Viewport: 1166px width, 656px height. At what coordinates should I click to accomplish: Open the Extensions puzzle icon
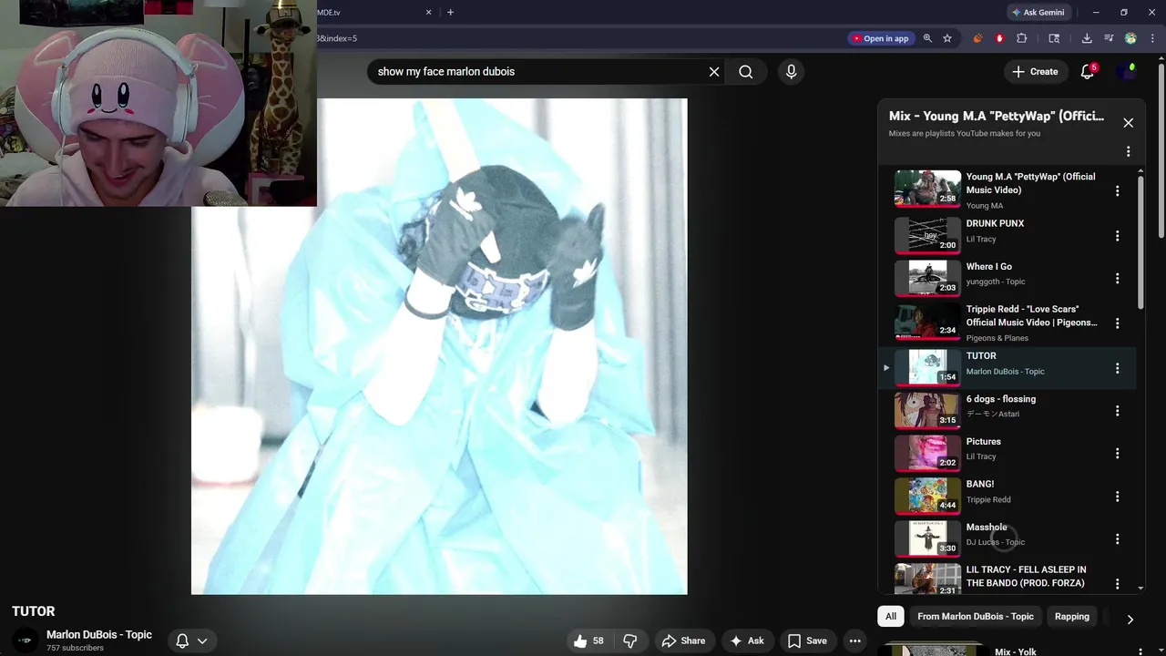point(1021,38)
